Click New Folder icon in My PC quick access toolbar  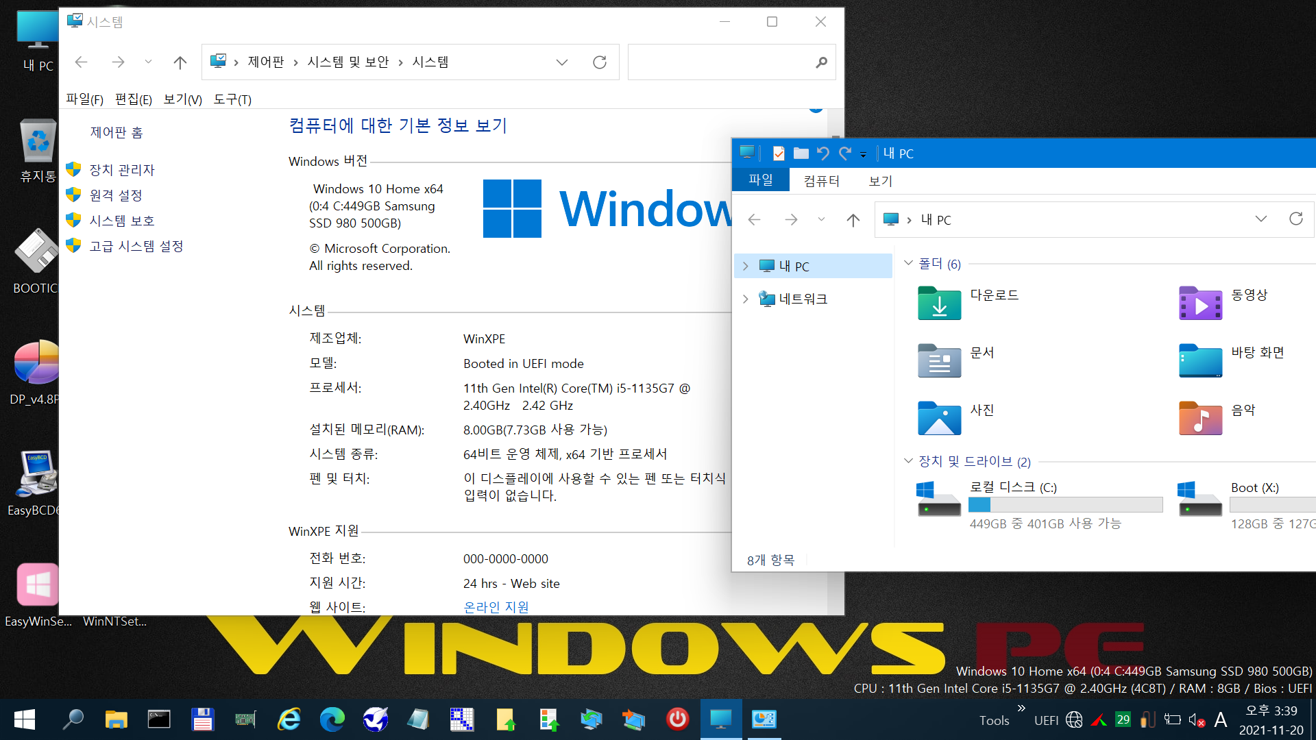pyautogui.click(x=801, y=153)
